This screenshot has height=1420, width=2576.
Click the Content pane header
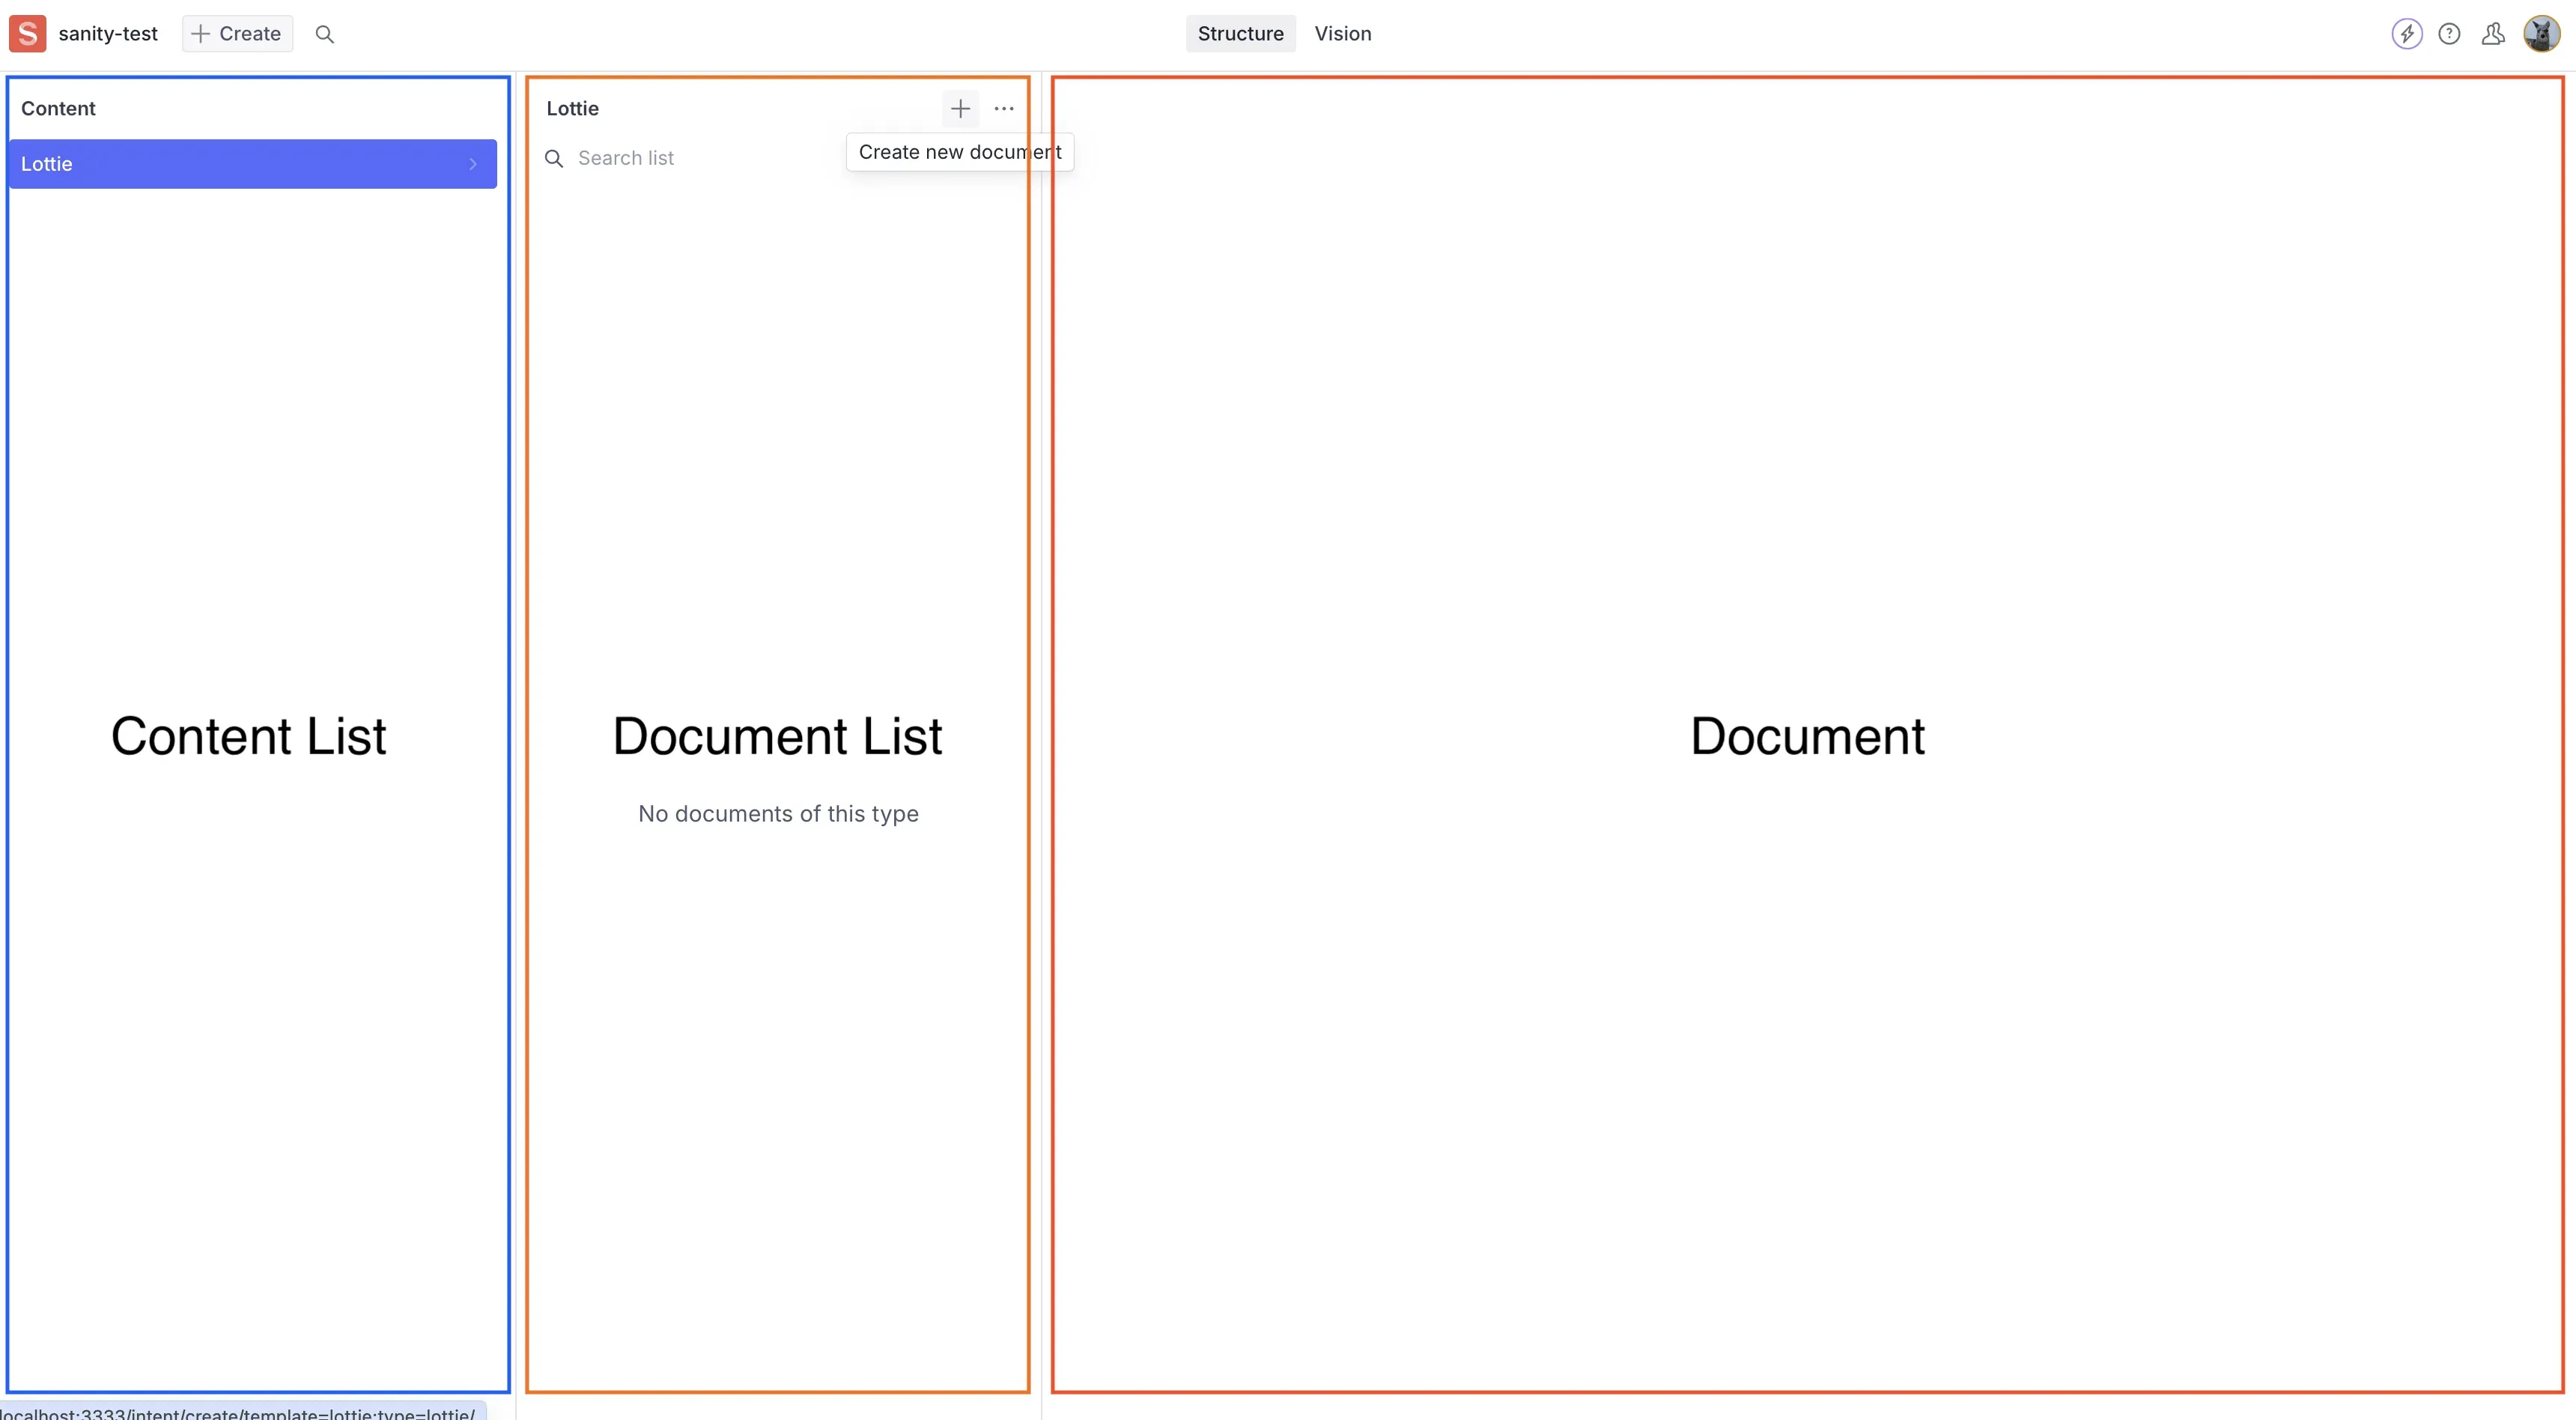tap(58, 108)
